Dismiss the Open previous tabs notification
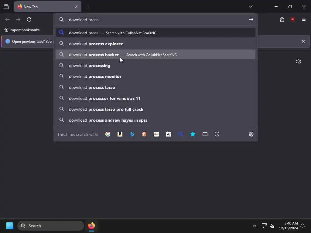 pos(303,41)
